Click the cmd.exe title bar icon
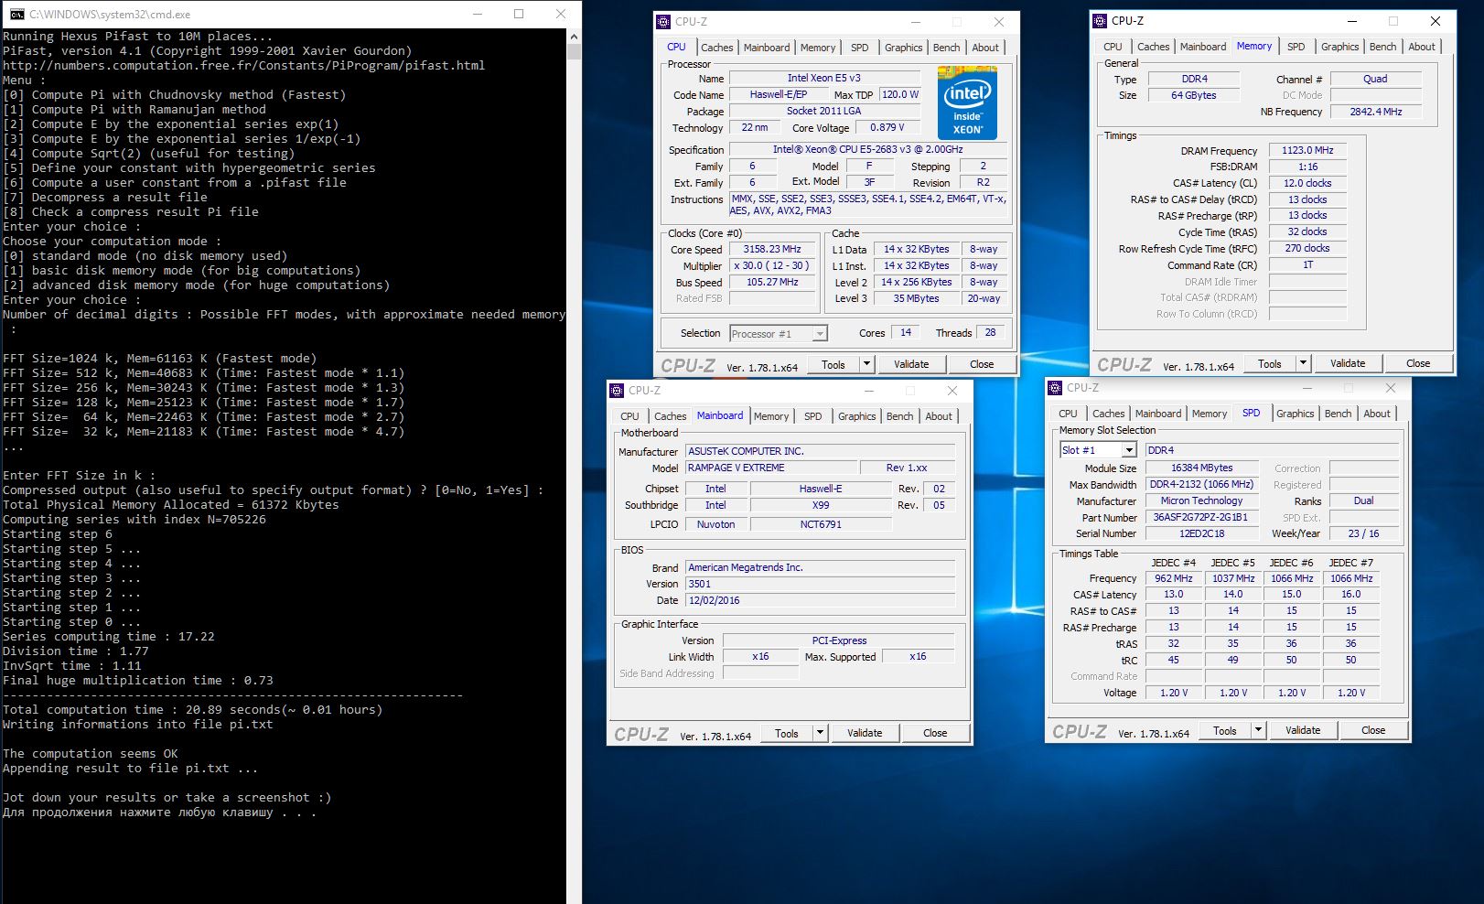The height and width of the screenshot is (904, 1484). (x=16, y=15)
